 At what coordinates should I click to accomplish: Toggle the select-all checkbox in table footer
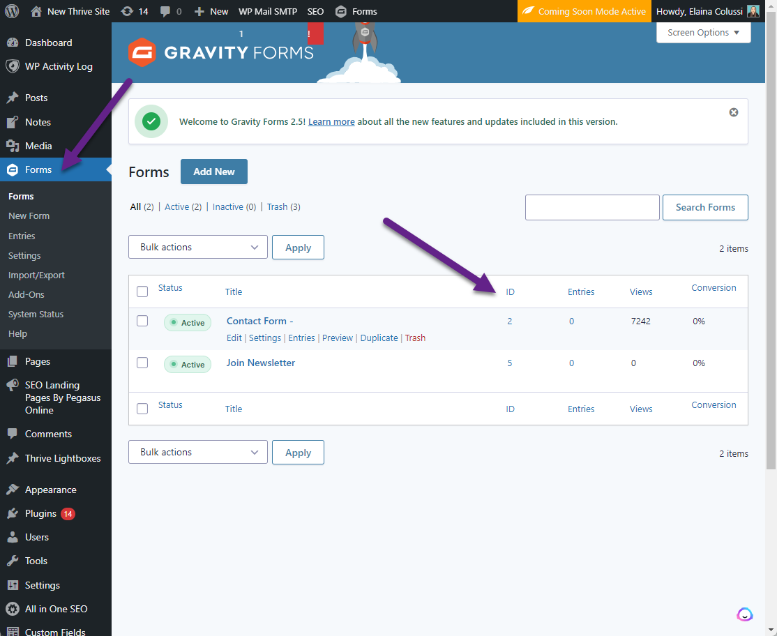(142, 409)
